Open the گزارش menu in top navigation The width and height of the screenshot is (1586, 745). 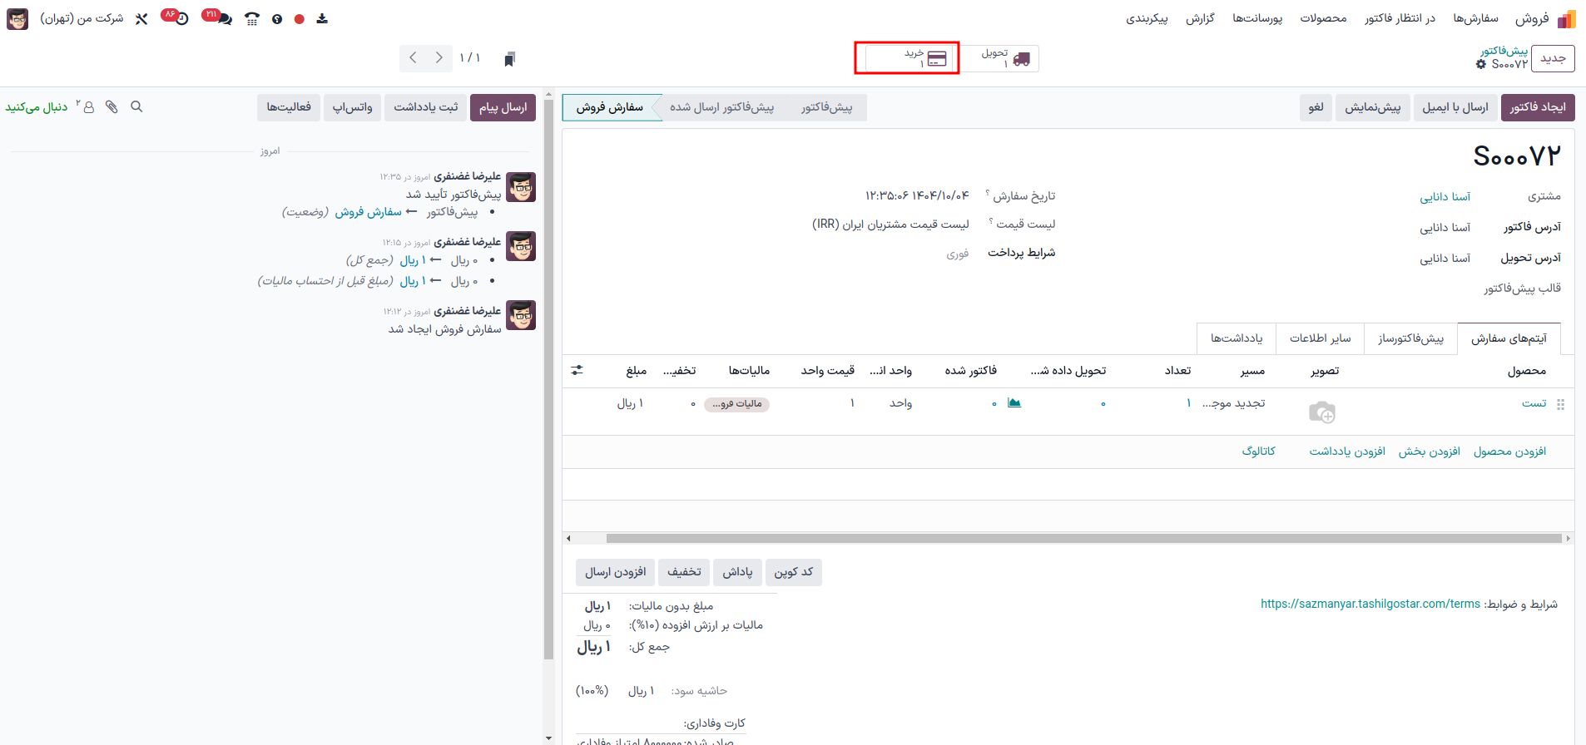[1200, 18]
